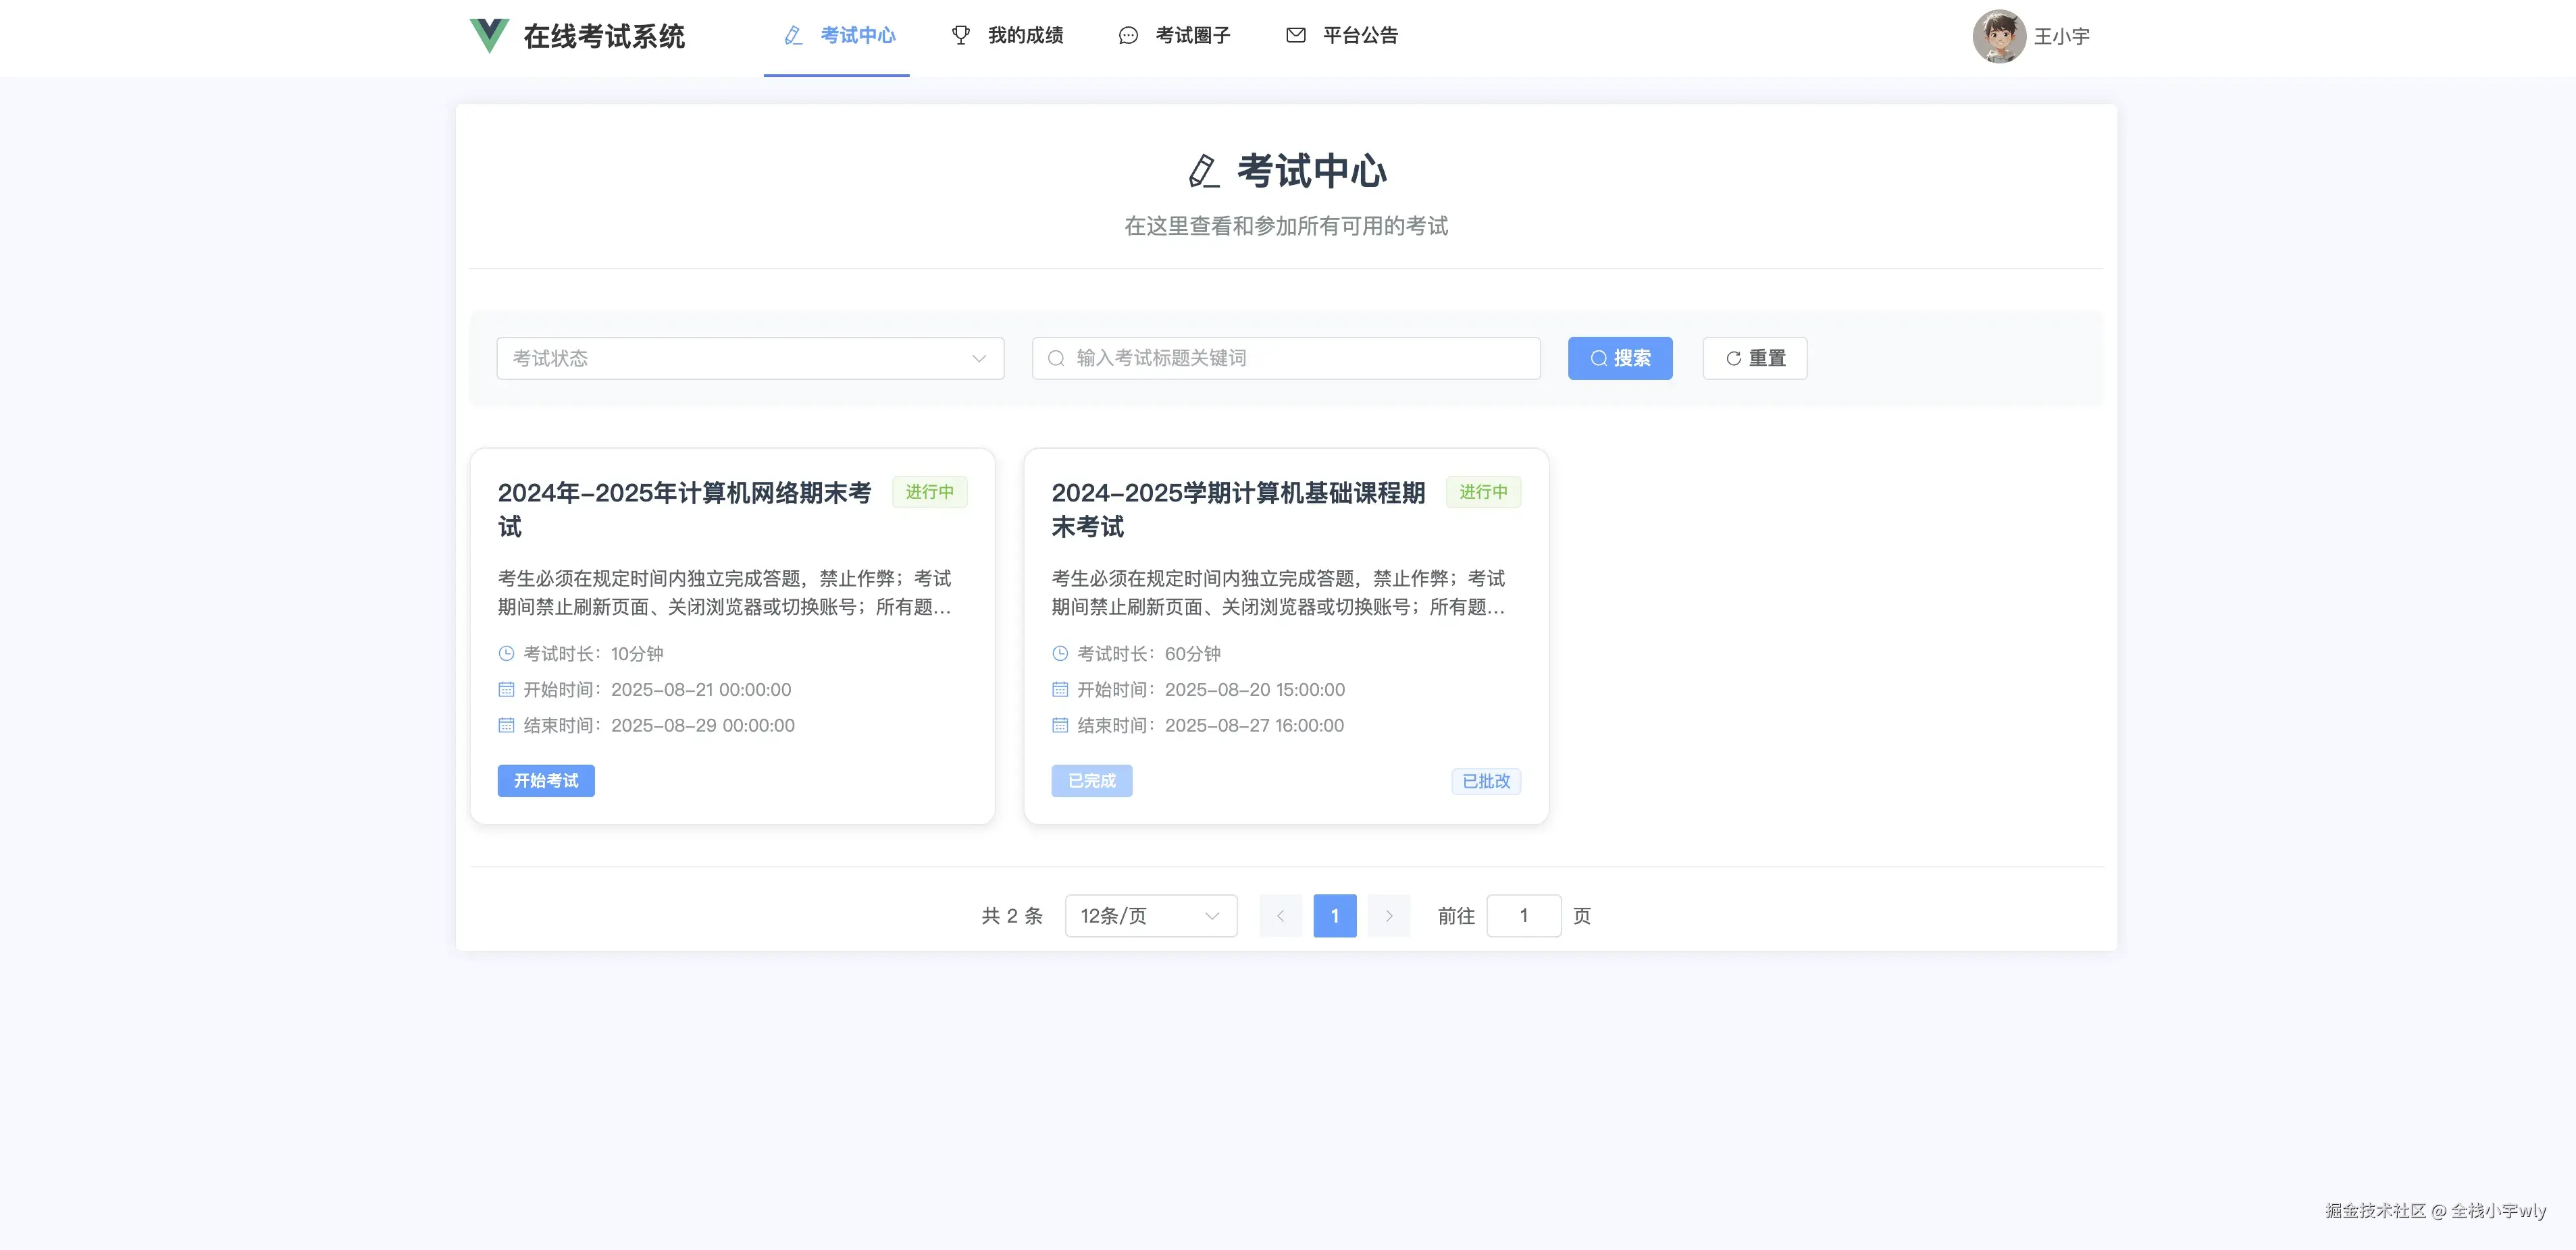Click the clock icon beside 10分钟 duration
2576x1250 pixels.
[x=506, y=653]
